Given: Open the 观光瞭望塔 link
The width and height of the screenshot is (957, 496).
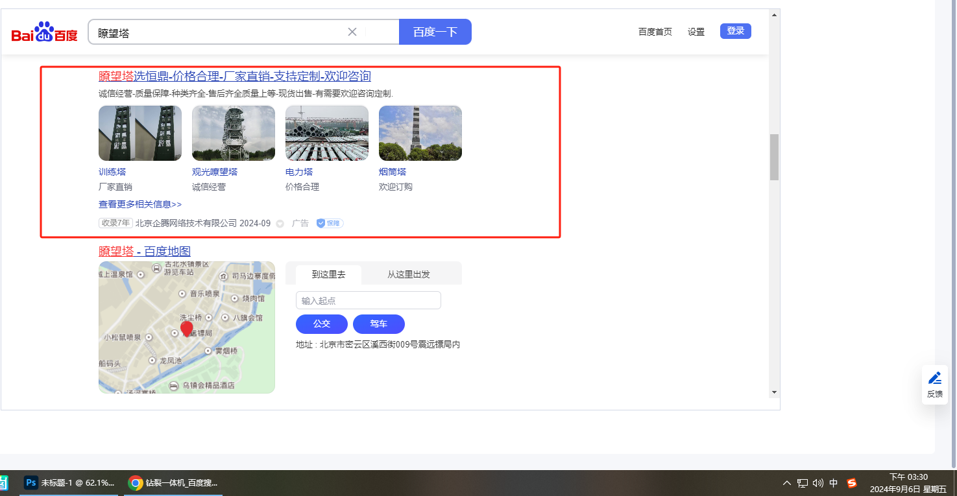Looking at the screenshot, I should click(215, 172).
